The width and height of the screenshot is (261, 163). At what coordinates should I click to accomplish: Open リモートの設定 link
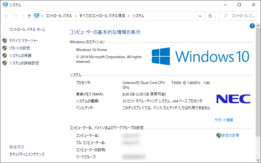coord(20,48)
